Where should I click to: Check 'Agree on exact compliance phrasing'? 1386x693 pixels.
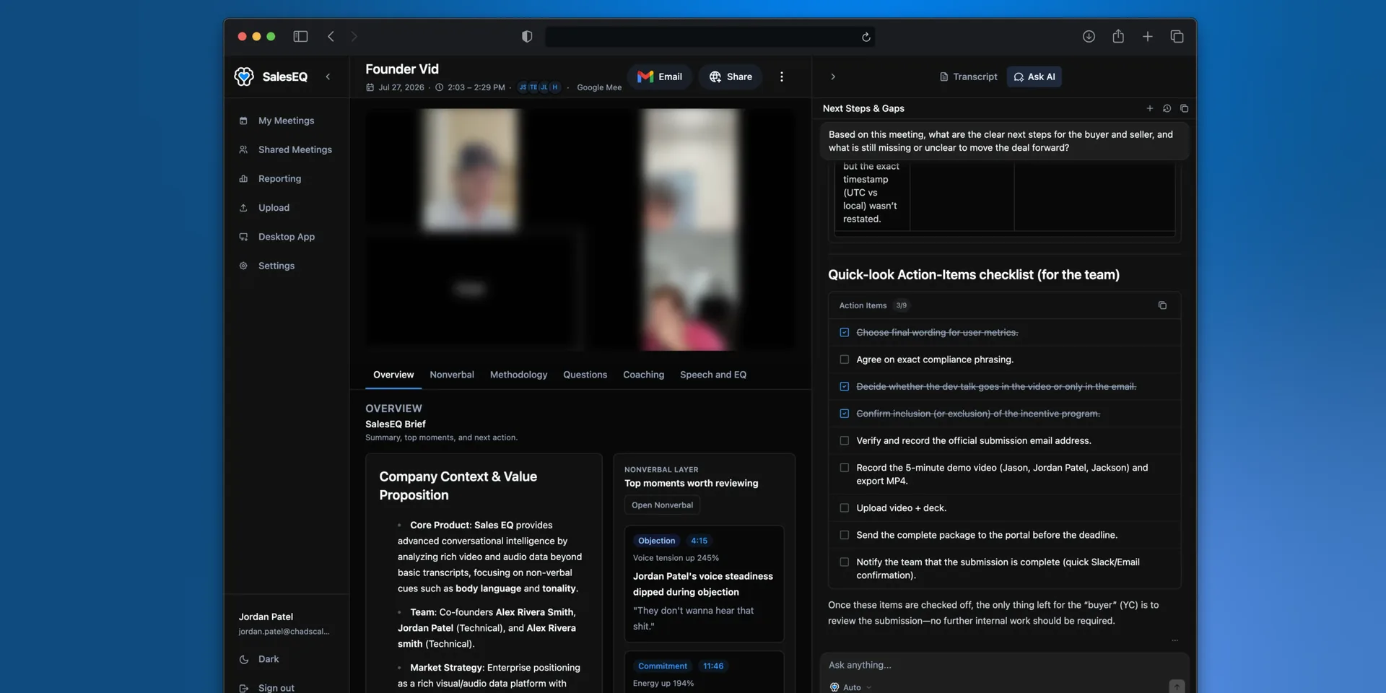coord(844,359)
